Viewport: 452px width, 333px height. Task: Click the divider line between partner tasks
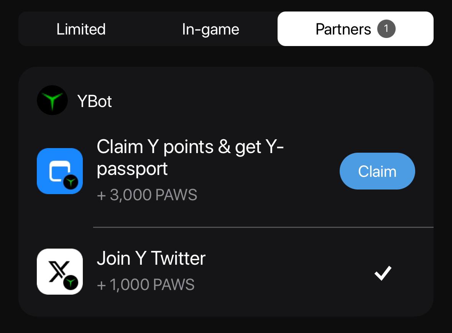click(x=263, y=227)
